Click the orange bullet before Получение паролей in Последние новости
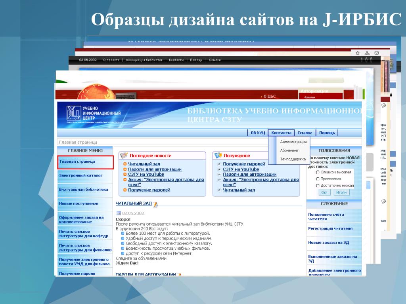 coord(125,190)
